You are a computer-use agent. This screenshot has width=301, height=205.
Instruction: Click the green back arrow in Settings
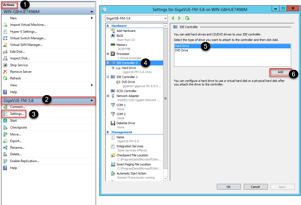(173, 18)
